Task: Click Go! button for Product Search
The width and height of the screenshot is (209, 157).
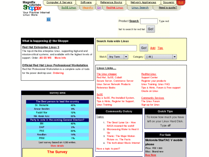Action: point(151,29)
